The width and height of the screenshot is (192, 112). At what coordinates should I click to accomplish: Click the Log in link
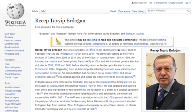click(188, 3)
